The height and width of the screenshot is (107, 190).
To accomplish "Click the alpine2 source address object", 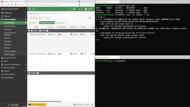I will point(52,53).
